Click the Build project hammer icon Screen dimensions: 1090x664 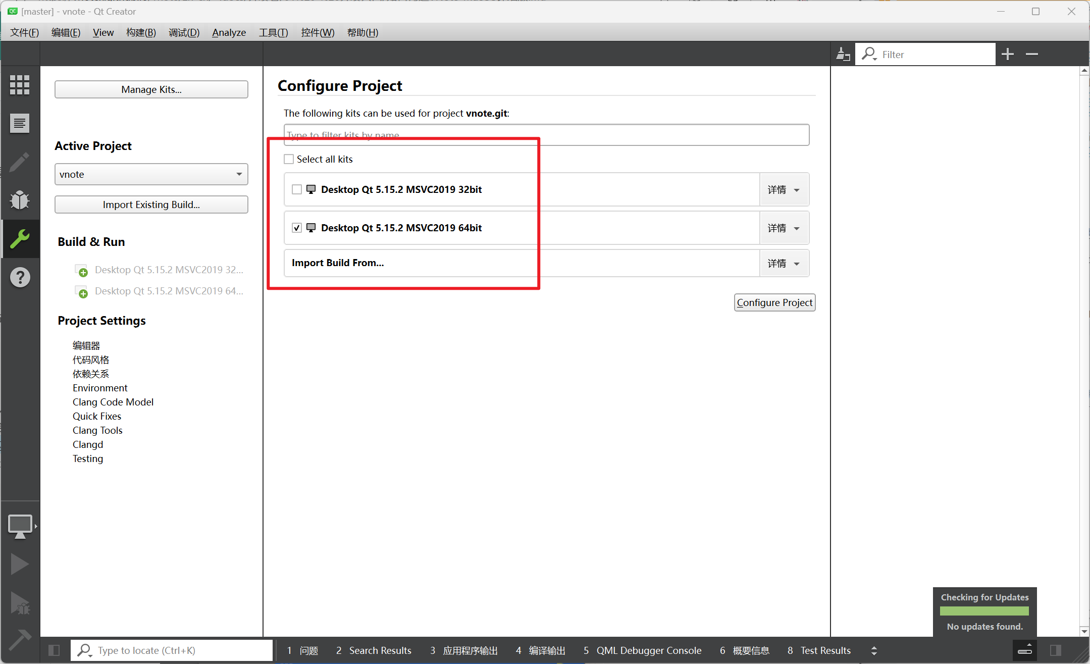pos(20,640)
